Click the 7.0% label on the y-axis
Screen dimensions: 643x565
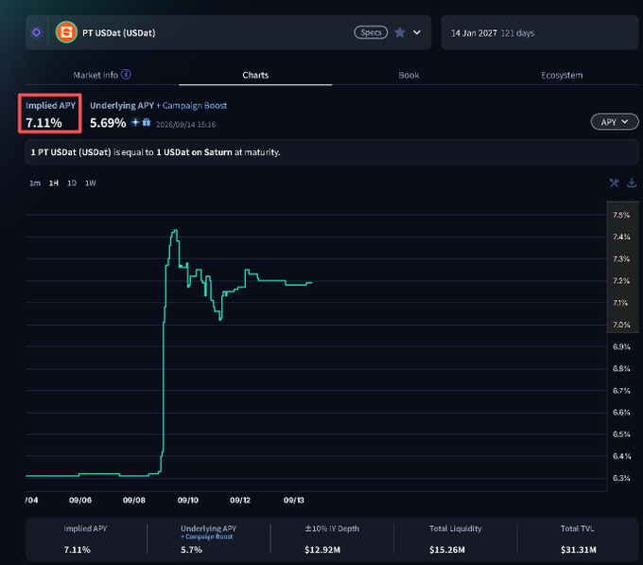click(621, 325)
